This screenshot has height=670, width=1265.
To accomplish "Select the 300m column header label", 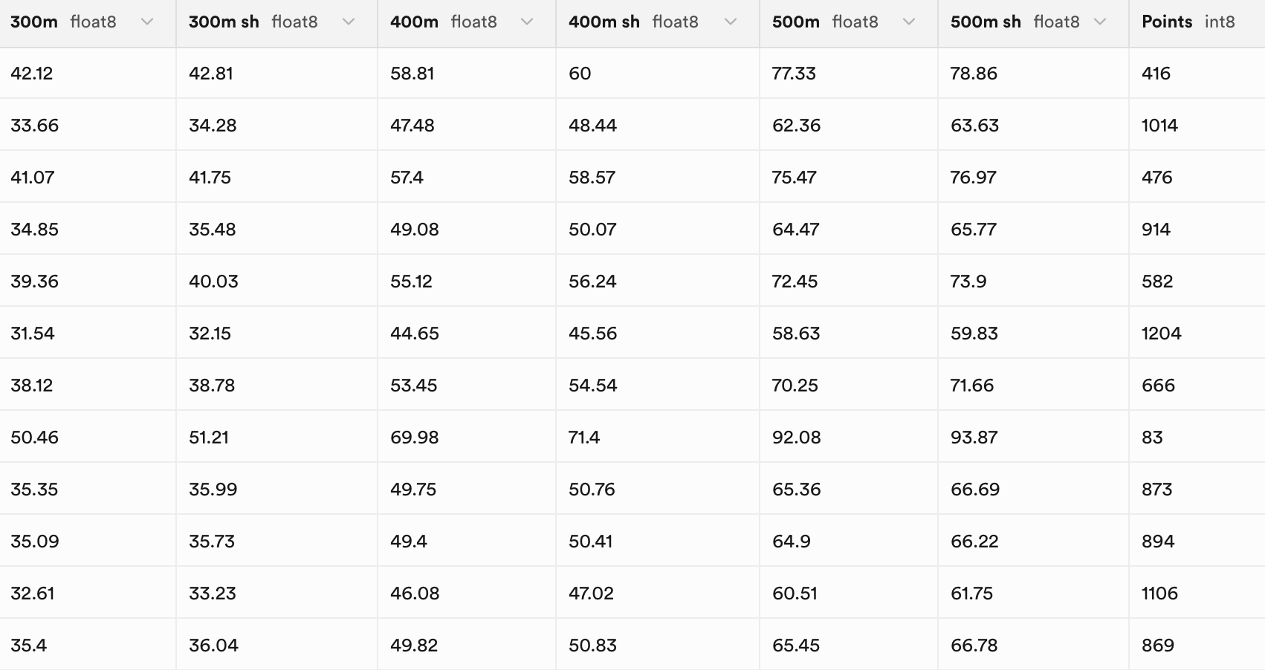I will click(x=34, y=22).
